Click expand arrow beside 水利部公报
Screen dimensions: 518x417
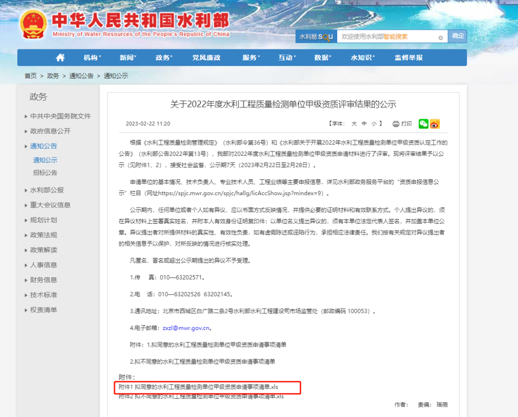tap(26, 190)
